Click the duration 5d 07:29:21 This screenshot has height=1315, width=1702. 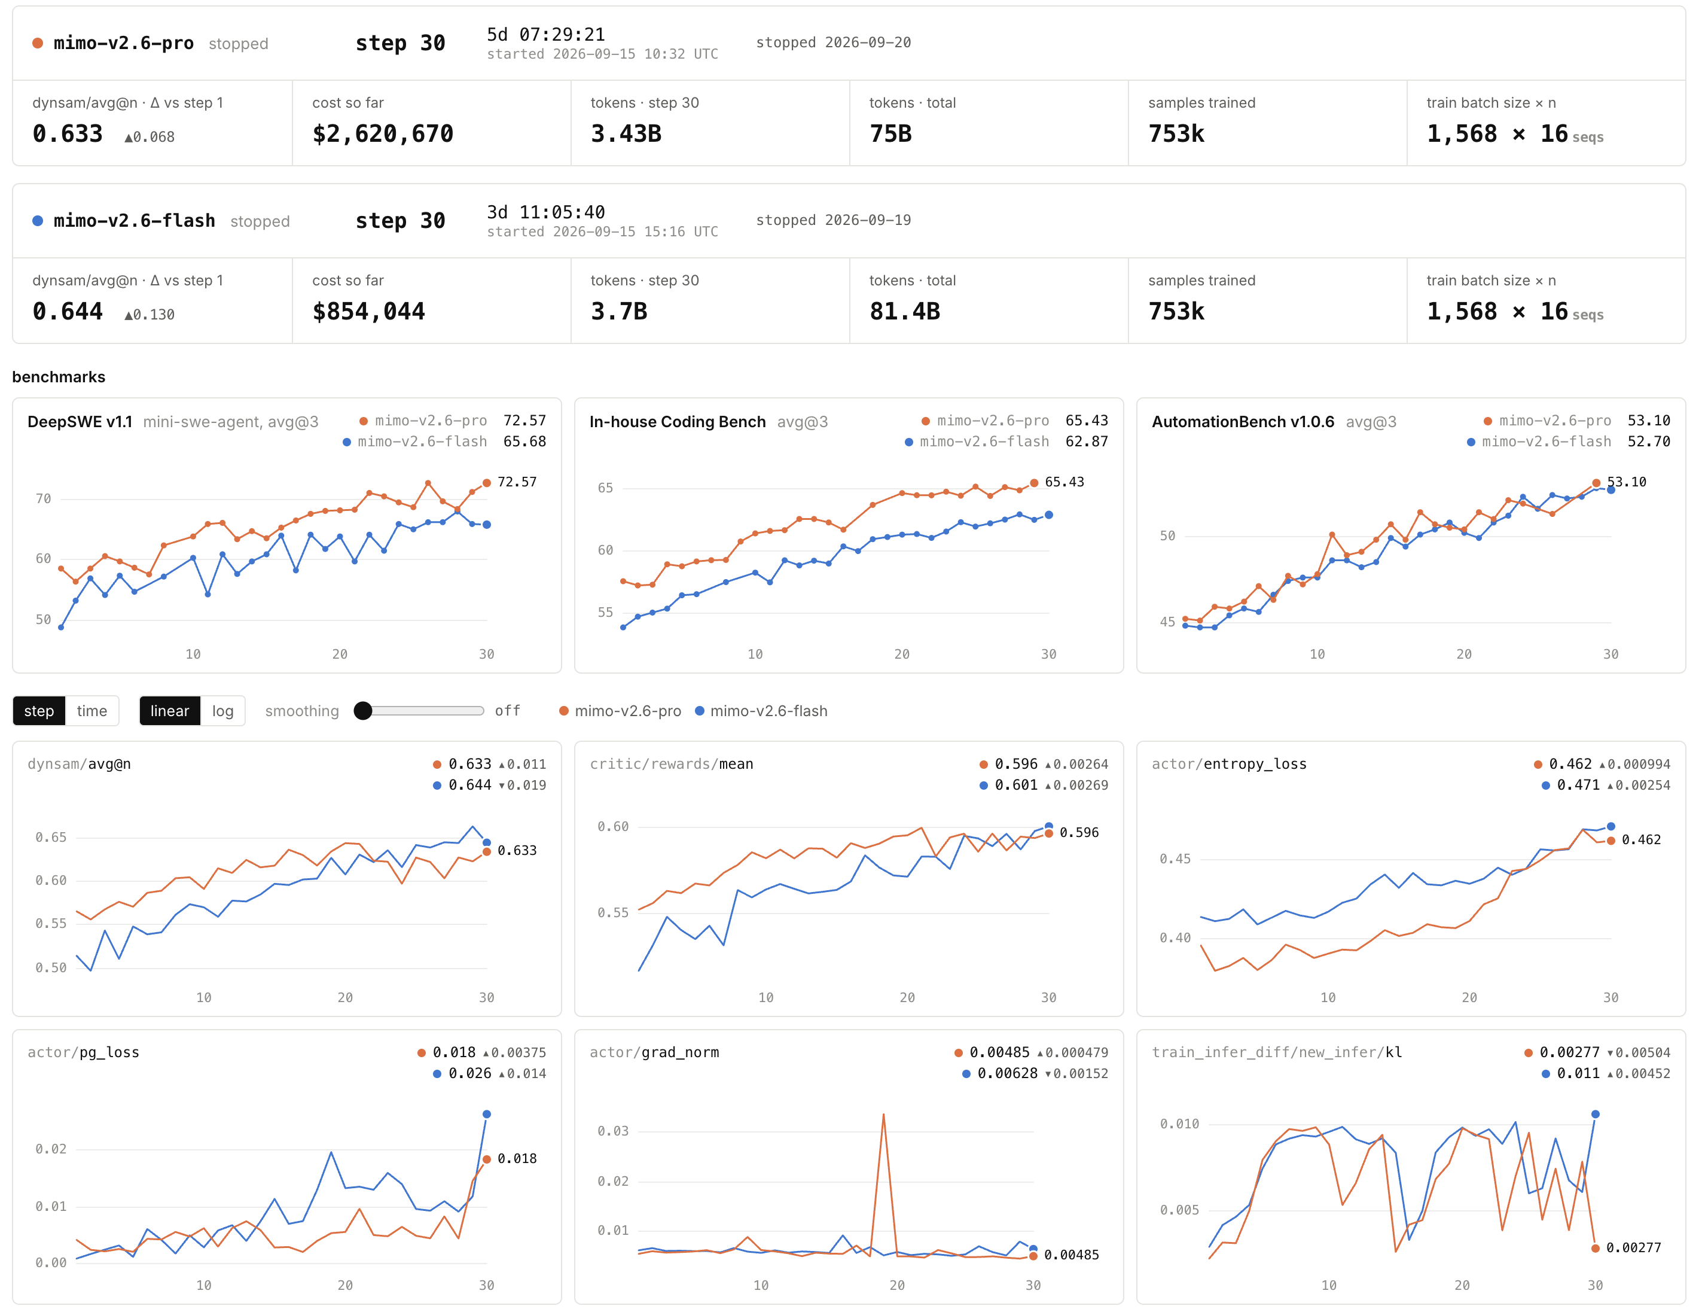point(545,34)
